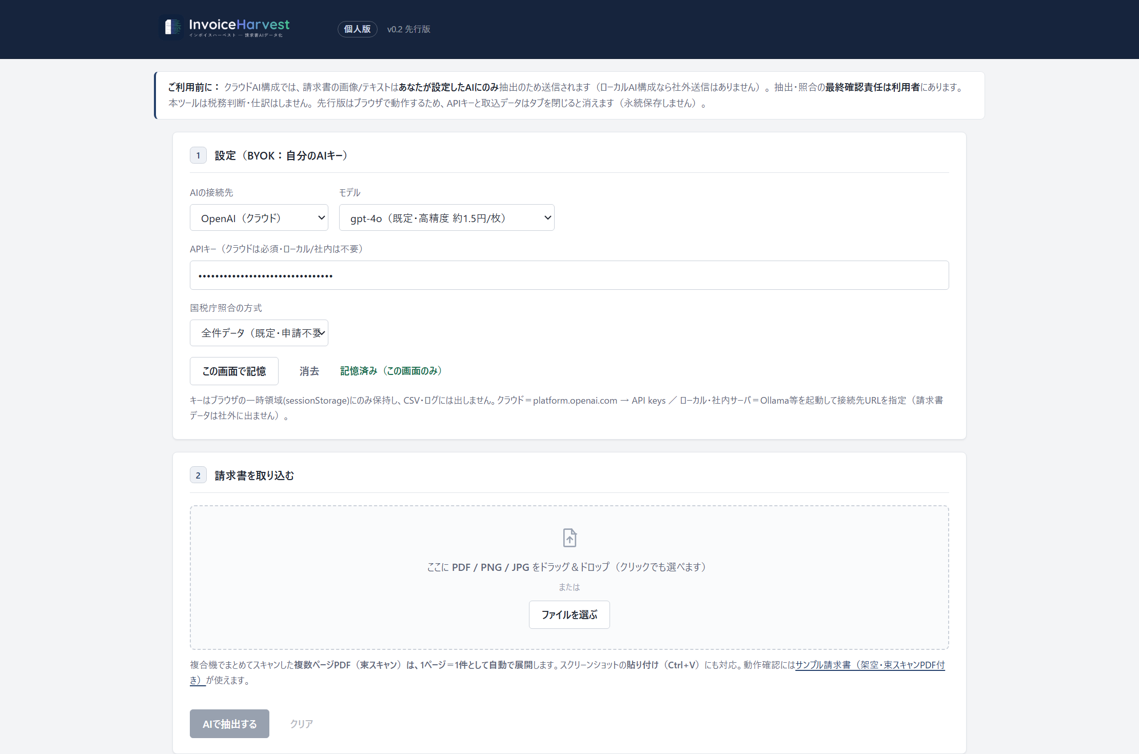Click the AIの接続先 label
Viewport: 1139px width, 754px height.
click(x=211, y=192)
